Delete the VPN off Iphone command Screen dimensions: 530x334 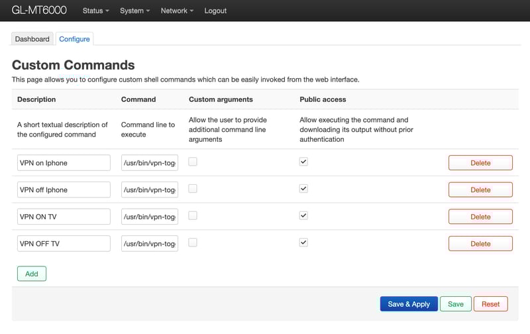[x=480, y=190]
